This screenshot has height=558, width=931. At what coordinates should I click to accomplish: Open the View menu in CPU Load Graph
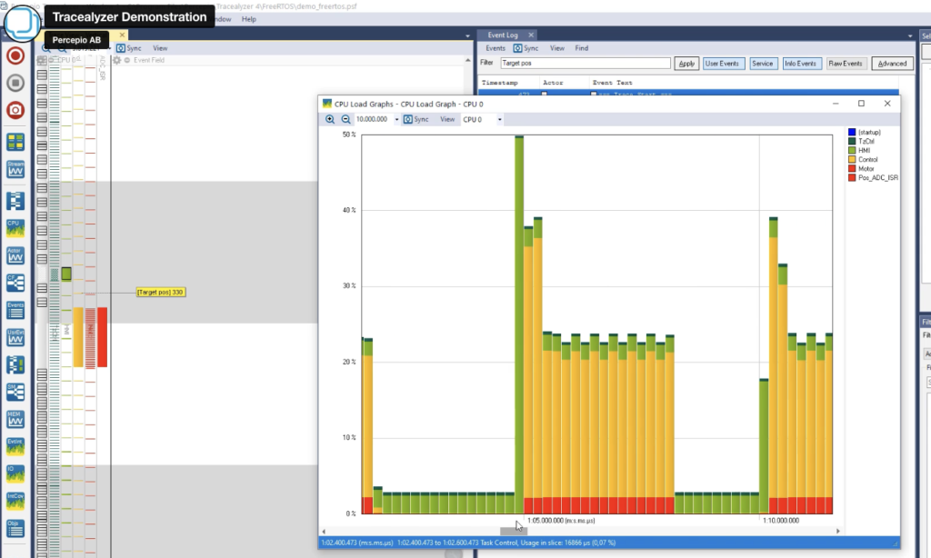click(447, 119)
